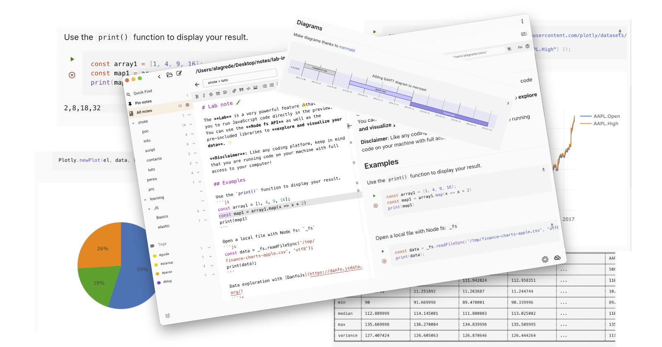This screenshot has width=662, height=347.
Task: Insert an image from editor toolbar
Action: (255, 87)
